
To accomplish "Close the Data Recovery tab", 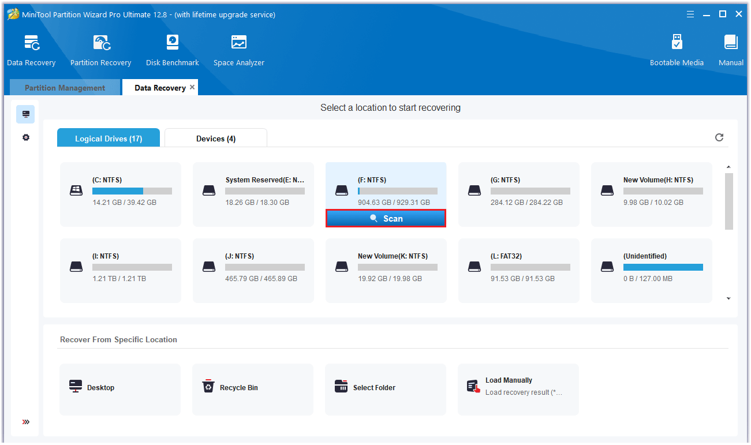I will click(192, 87).
